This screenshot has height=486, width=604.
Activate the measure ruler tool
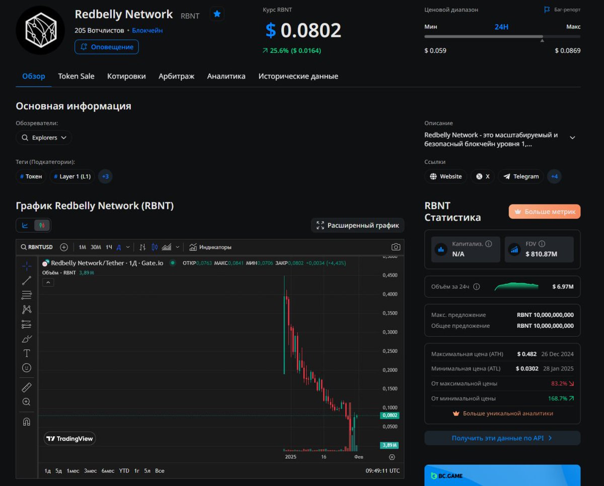pos(27,387)
